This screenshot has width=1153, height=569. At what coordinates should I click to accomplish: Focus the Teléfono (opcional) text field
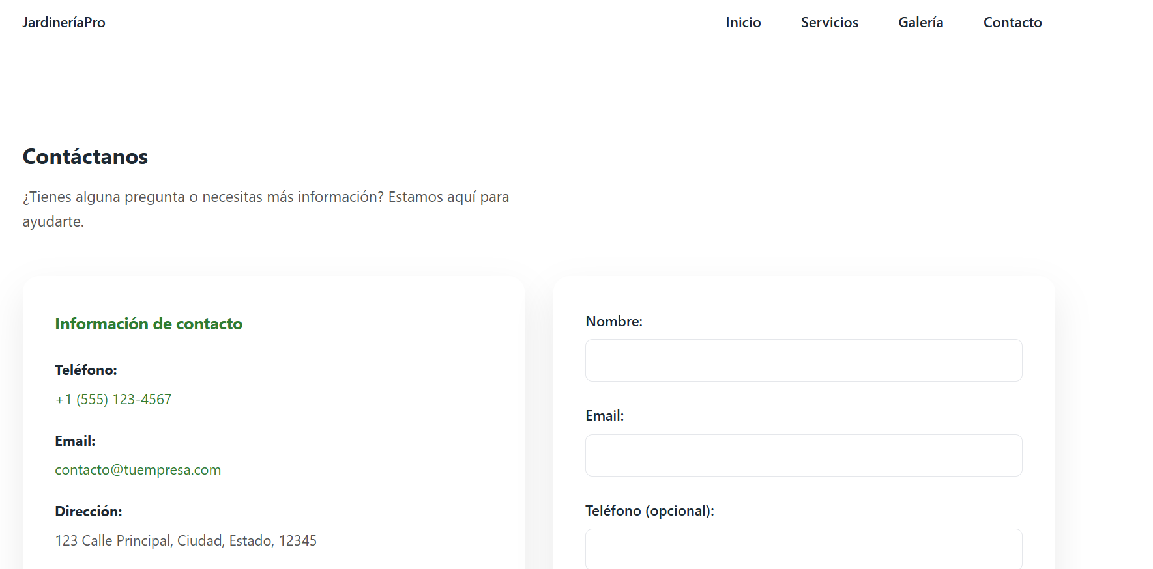tap(803, 549)
